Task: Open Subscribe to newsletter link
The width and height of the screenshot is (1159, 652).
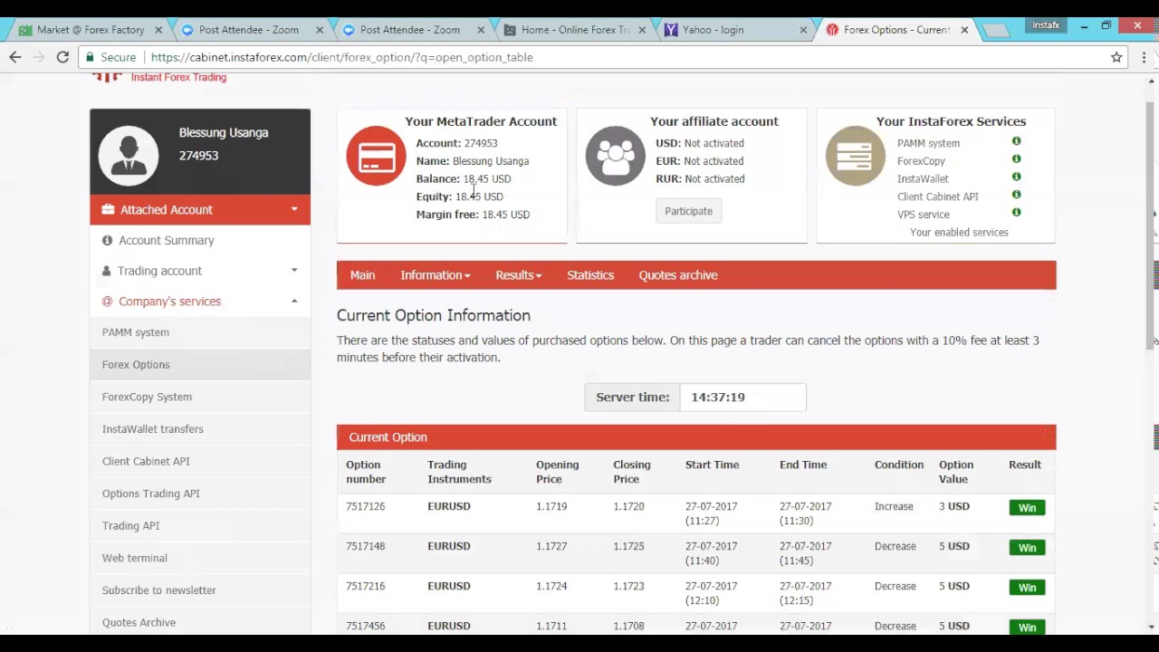Action: (x=159, y=590)
